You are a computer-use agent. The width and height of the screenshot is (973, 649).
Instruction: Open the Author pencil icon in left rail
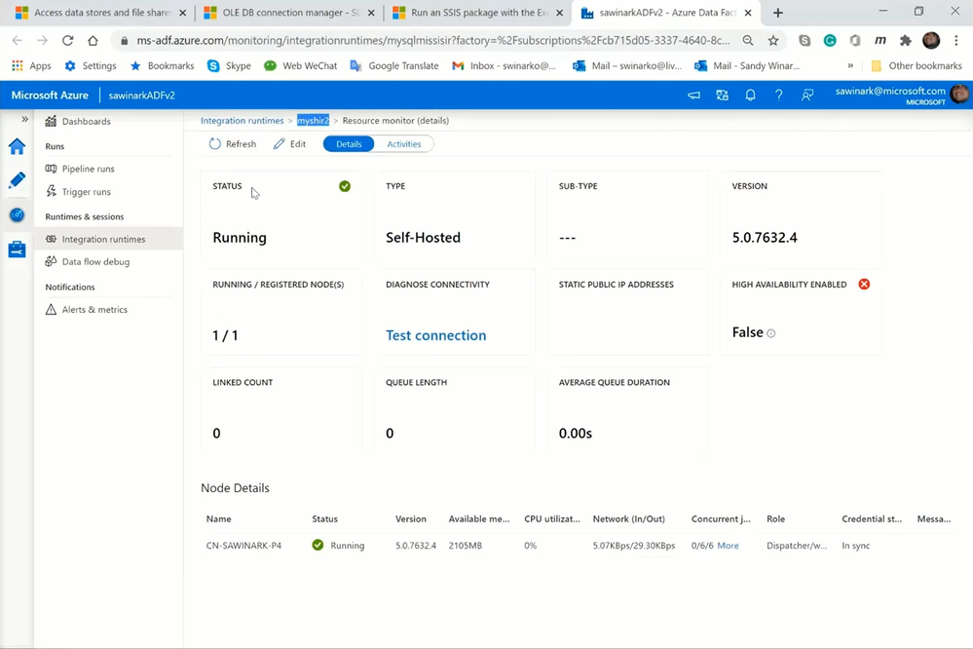click(x=17, y=180)
